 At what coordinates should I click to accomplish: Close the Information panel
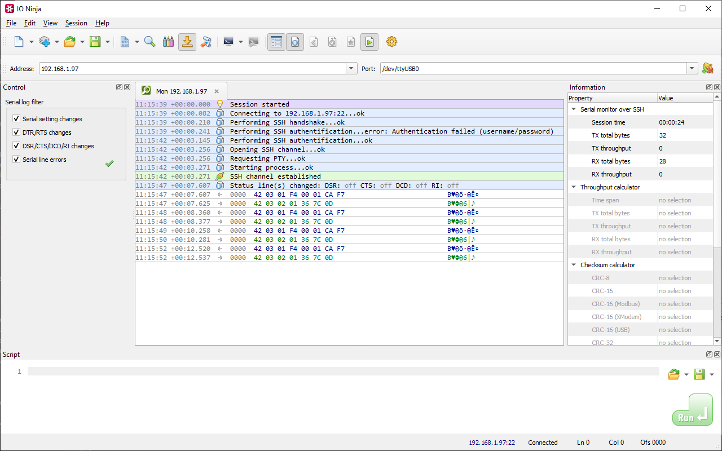tap(717, 87)
